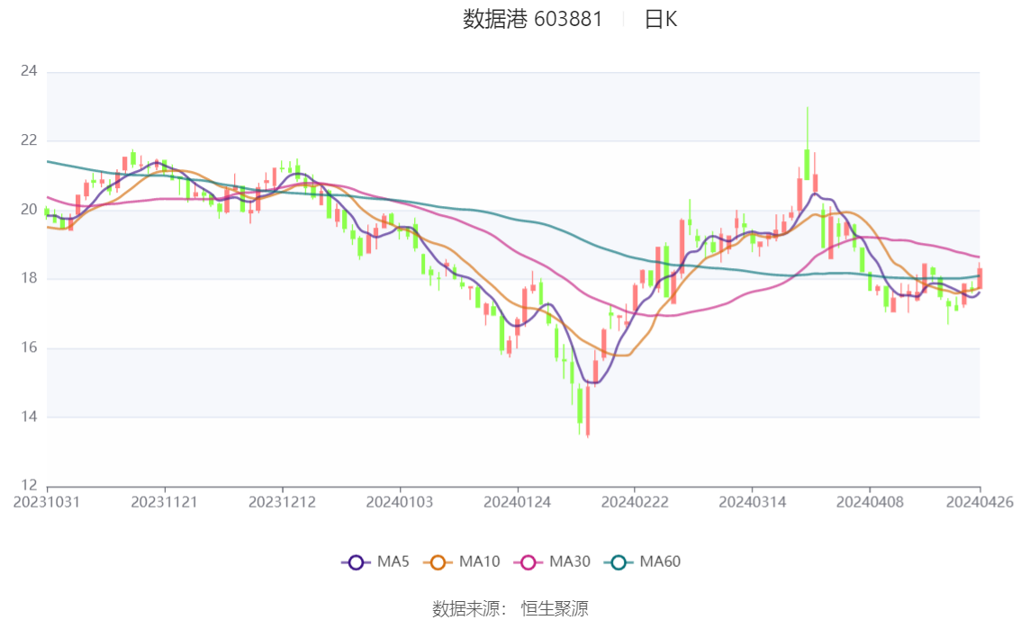This screenshot has width=1021, height=620.
Task: Click the y-axis value 16
Action: tap(29, 347)
